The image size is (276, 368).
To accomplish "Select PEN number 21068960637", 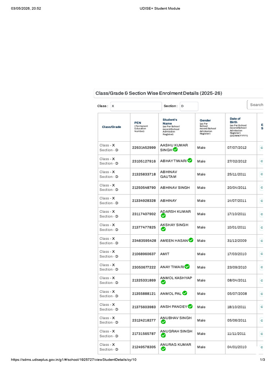I will (144, 254).
